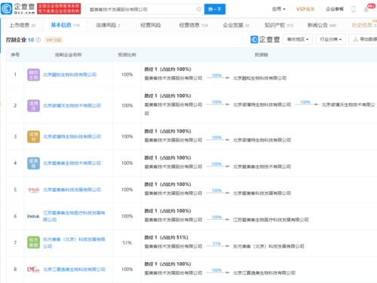Open the row 3 controlled company link
Image resolution: width=377 pixels, height=283 pixels.
[72, 137]
